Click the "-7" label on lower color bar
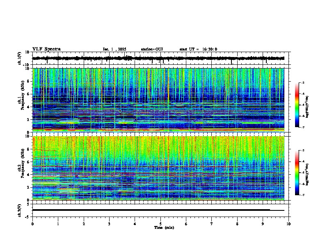325x251 pixels. [302, 195]
